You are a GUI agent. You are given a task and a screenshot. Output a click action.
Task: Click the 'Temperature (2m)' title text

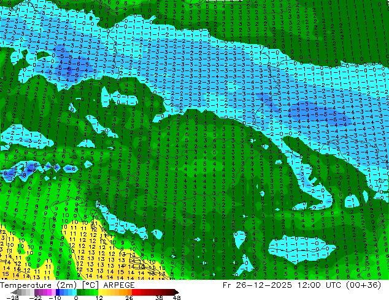pos(38,285)
